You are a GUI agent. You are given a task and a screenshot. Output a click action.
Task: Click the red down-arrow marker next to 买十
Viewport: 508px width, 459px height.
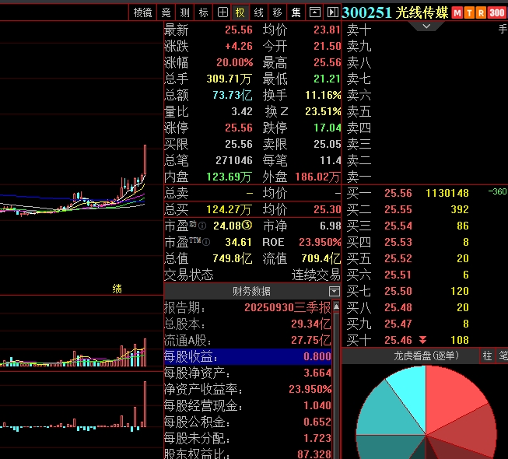422,340
